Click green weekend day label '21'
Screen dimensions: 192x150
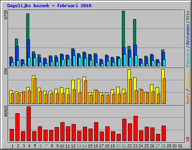coord(124,146)
